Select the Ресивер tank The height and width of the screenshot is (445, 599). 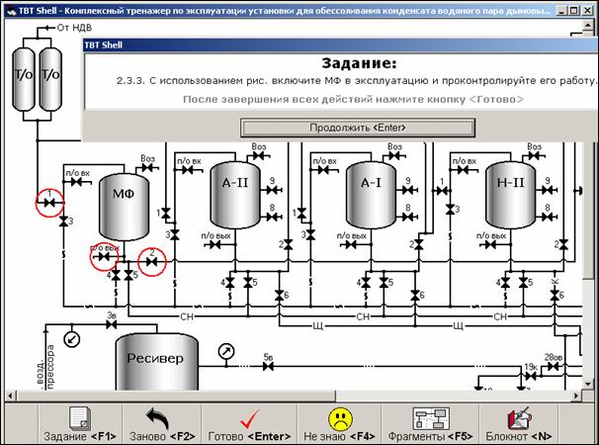[157, 362]
